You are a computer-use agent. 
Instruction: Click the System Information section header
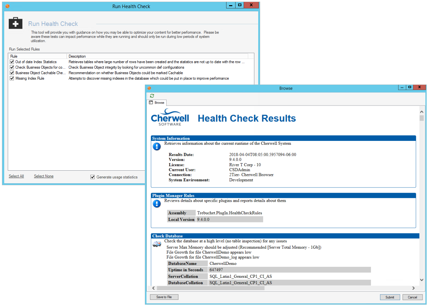[x=283, y=138]
